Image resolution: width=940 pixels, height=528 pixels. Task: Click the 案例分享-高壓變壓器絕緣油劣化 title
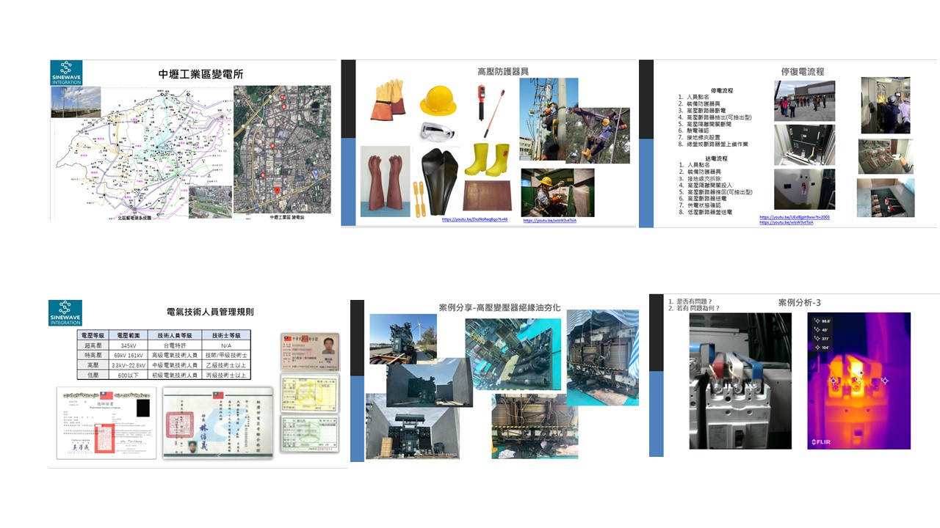499,307
